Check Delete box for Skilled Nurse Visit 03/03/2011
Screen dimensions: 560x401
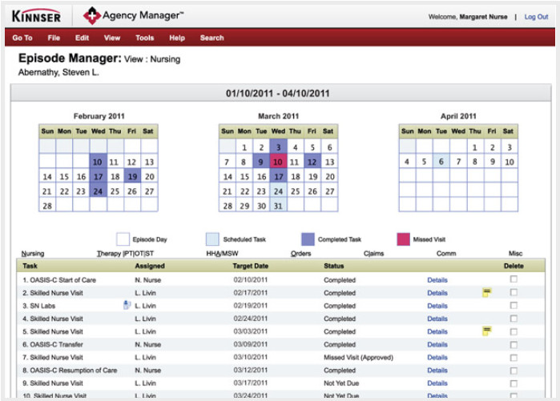(x=514, y=331)
